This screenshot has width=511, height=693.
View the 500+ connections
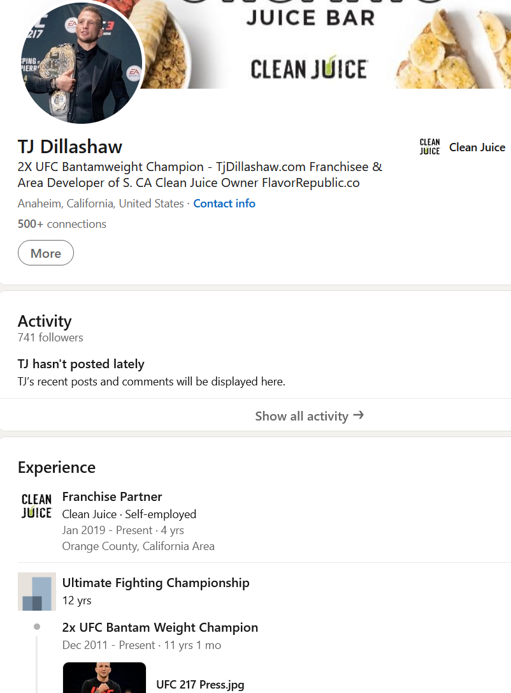point(62,224)
